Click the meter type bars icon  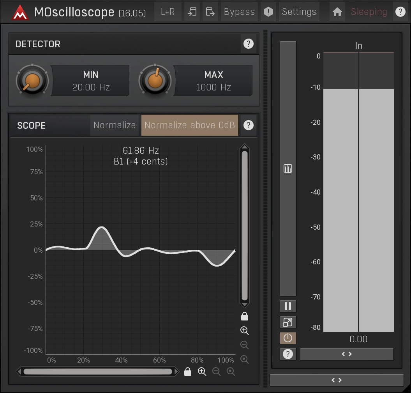tap(288, 168)
